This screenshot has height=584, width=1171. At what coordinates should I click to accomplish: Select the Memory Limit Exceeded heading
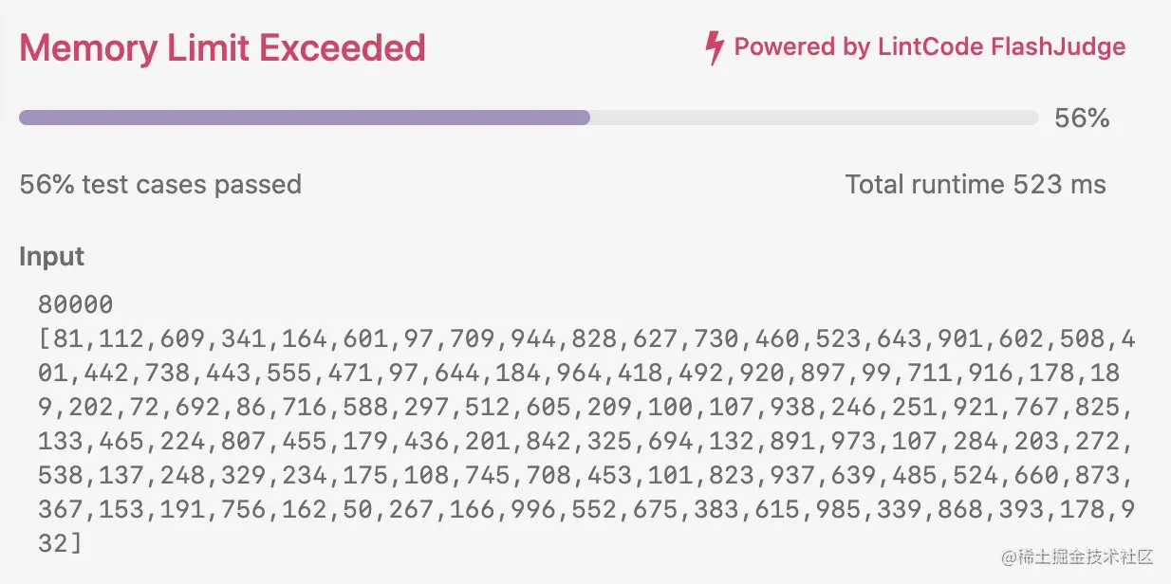(x=222, y=48)
